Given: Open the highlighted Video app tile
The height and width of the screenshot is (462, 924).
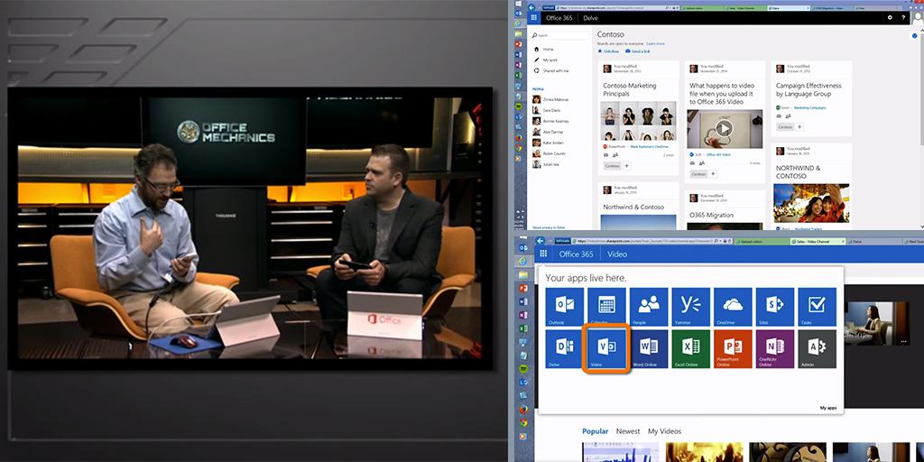Looking at the screenshot, I should (607, 349).
